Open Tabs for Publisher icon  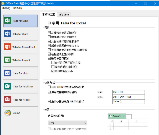[8, 87]
